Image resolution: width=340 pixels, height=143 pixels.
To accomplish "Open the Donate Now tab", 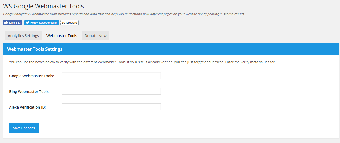I will point(96,36).
